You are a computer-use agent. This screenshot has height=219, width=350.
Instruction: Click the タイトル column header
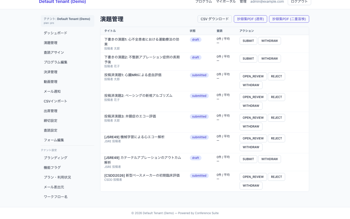[110, 31]
